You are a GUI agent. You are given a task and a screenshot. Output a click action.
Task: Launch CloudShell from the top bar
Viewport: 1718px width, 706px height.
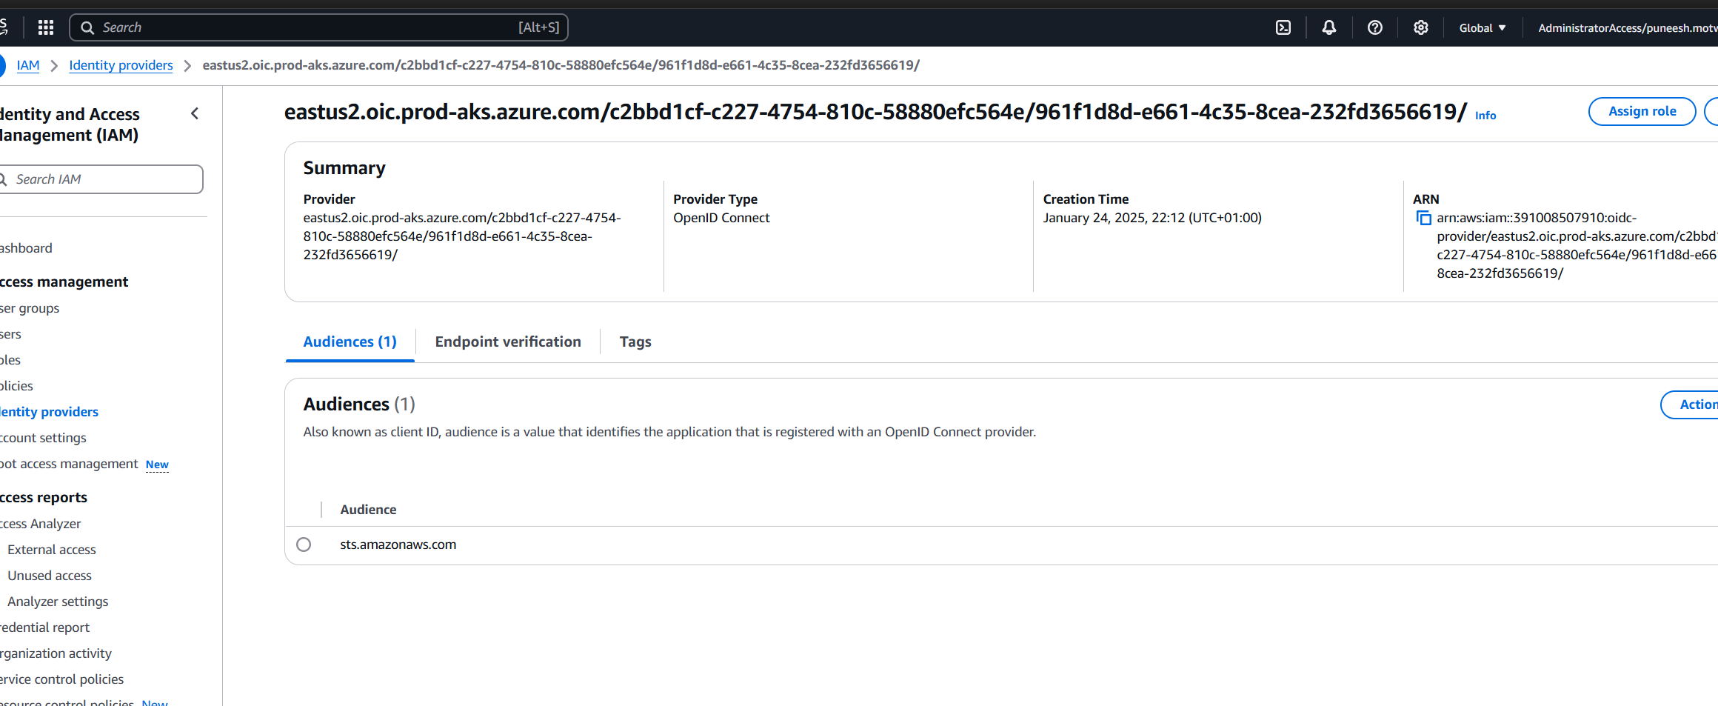1283,27
